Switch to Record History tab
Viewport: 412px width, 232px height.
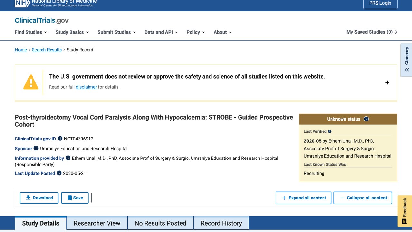coord(221,223)
